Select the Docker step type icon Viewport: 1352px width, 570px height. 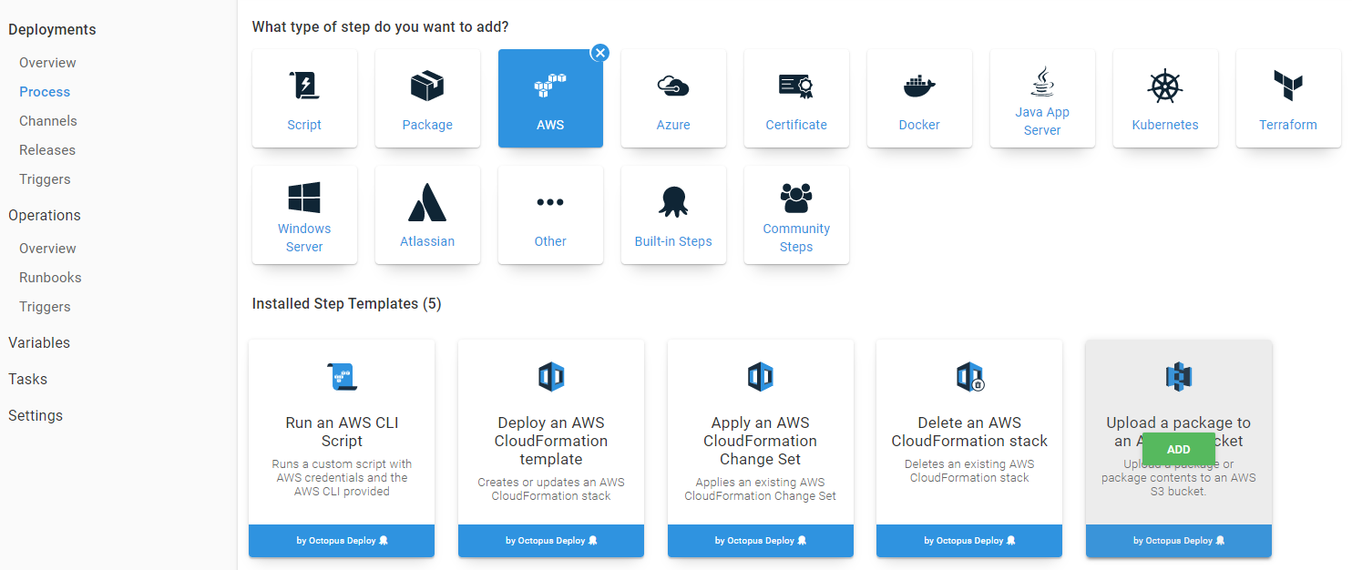[x=919, y=97]
